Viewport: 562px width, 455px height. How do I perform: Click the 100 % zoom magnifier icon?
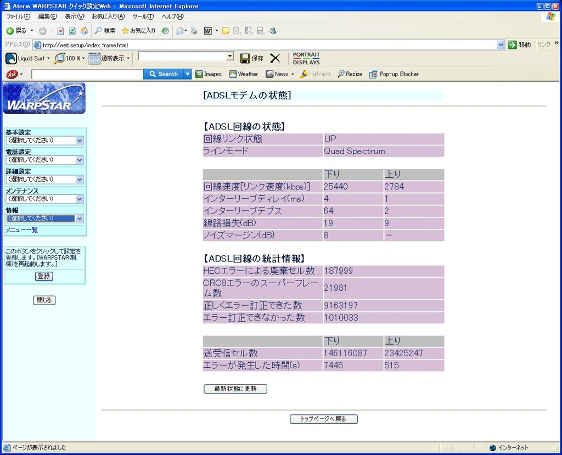[x=59, y=58]
